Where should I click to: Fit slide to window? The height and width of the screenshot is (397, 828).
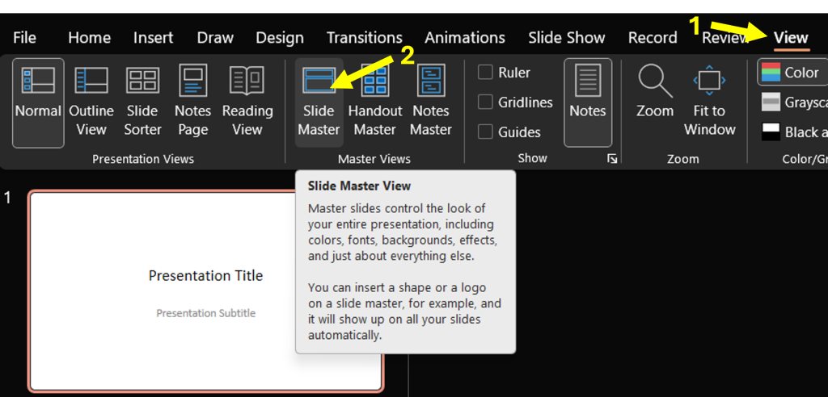[709, 101]
